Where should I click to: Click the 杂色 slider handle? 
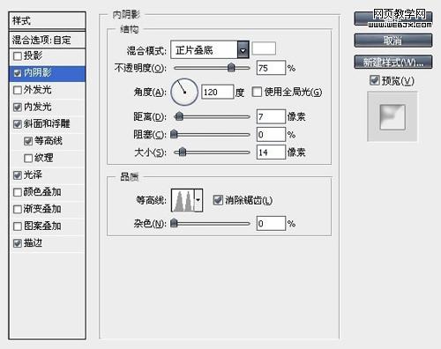pyautogui.click(x=174, y=223)
